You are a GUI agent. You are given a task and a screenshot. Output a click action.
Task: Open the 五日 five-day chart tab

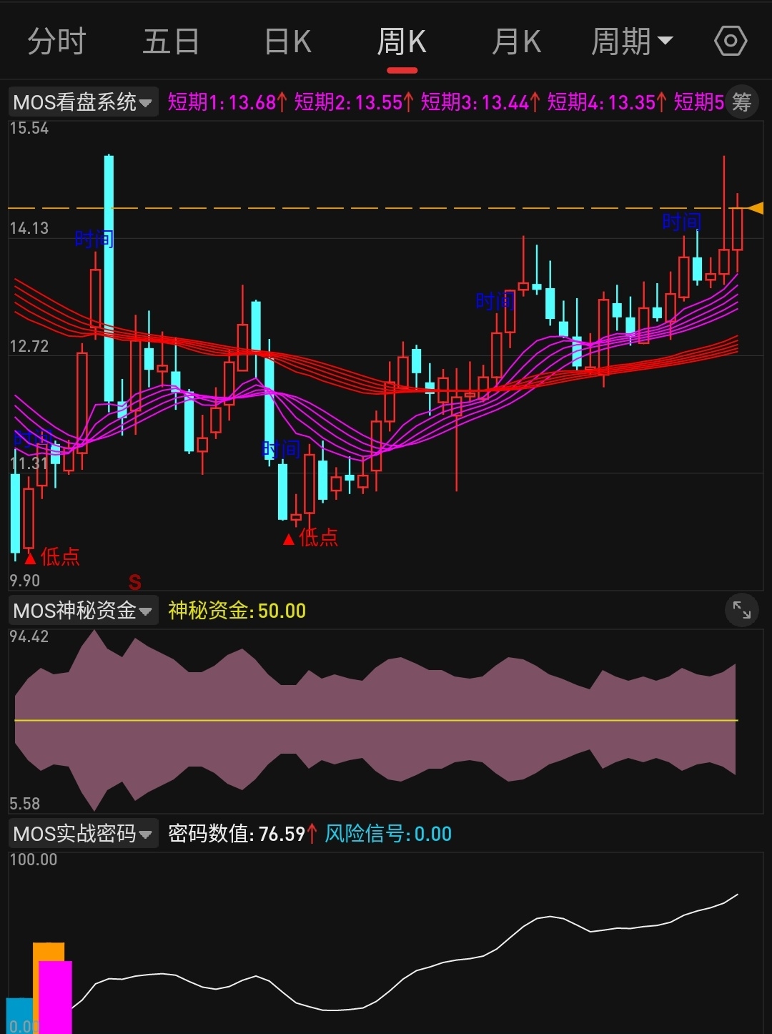click(x=171, y=42)
